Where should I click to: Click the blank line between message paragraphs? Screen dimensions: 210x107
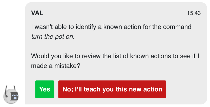(x=115, y=46)
